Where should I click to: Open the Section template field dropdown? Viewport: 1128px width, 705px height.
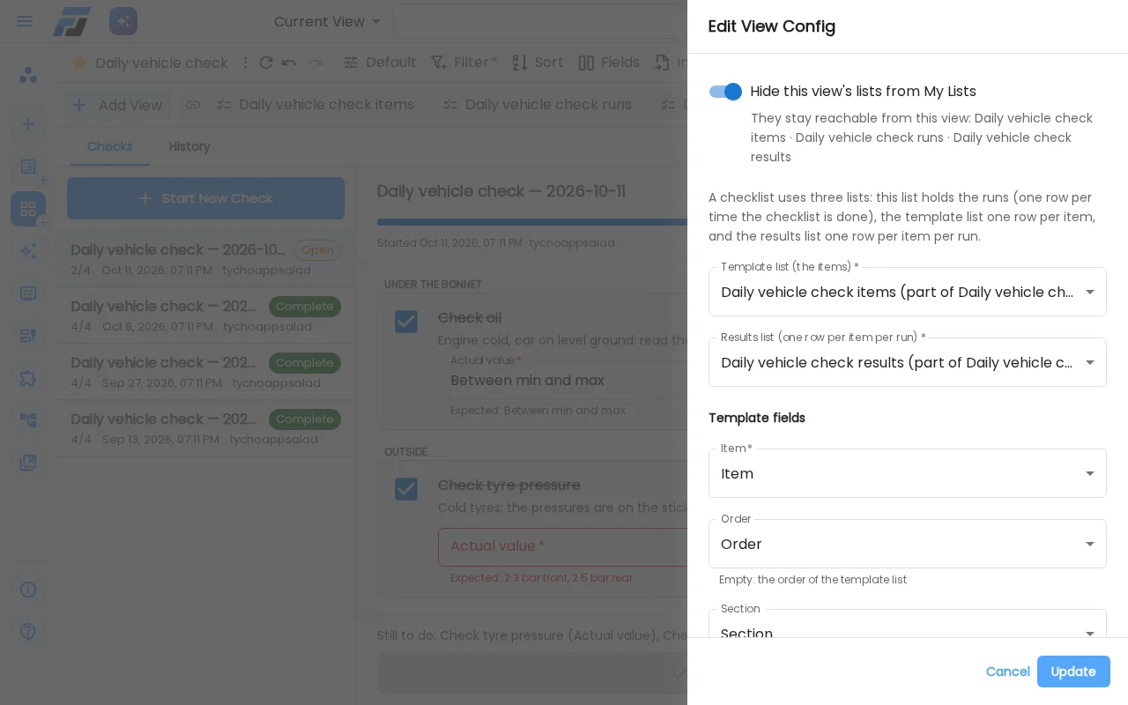908,624
